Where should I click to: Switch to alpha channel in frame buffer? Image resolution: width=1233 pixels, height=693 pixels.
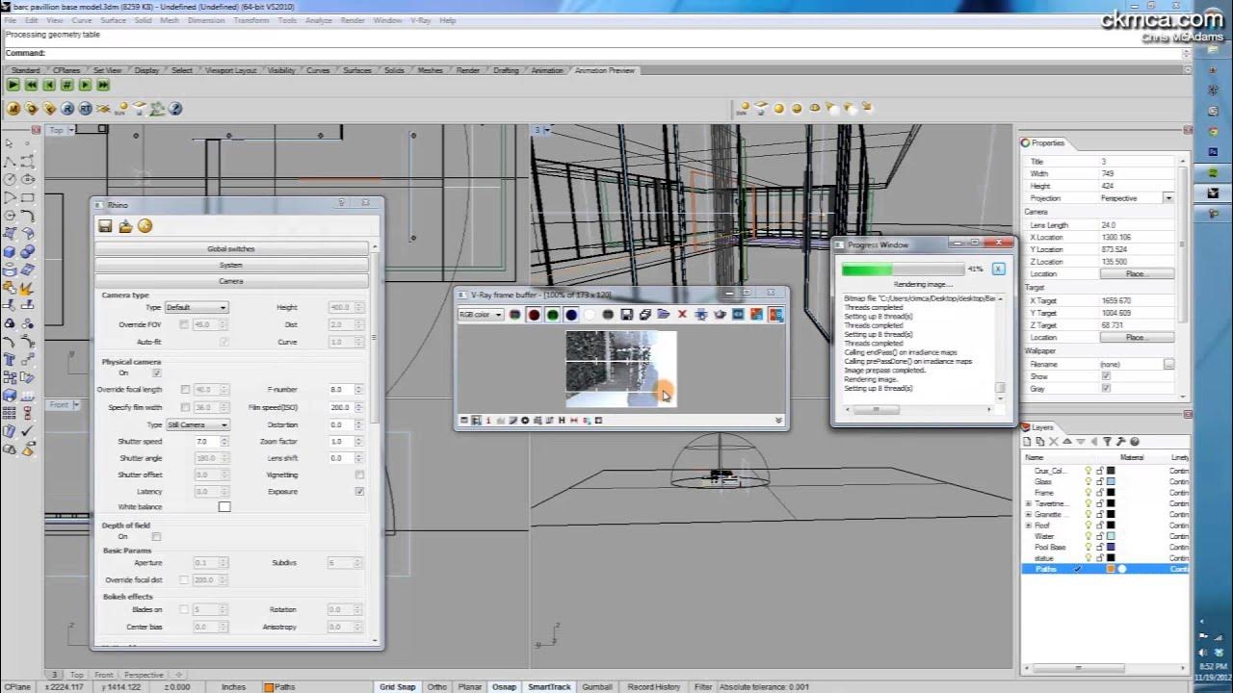(590, 315)
